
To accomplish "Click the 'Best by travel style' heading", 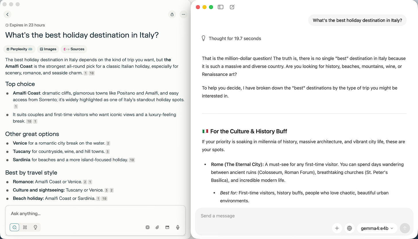I will [31, 172].
